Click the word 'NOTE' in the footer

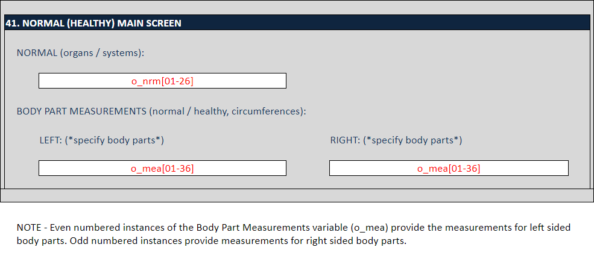28,228
